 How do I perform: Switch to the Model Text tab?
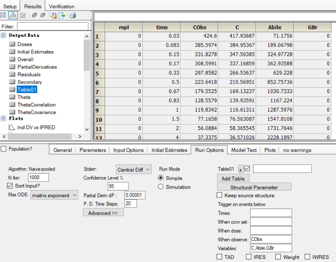[x=244, y=150]
